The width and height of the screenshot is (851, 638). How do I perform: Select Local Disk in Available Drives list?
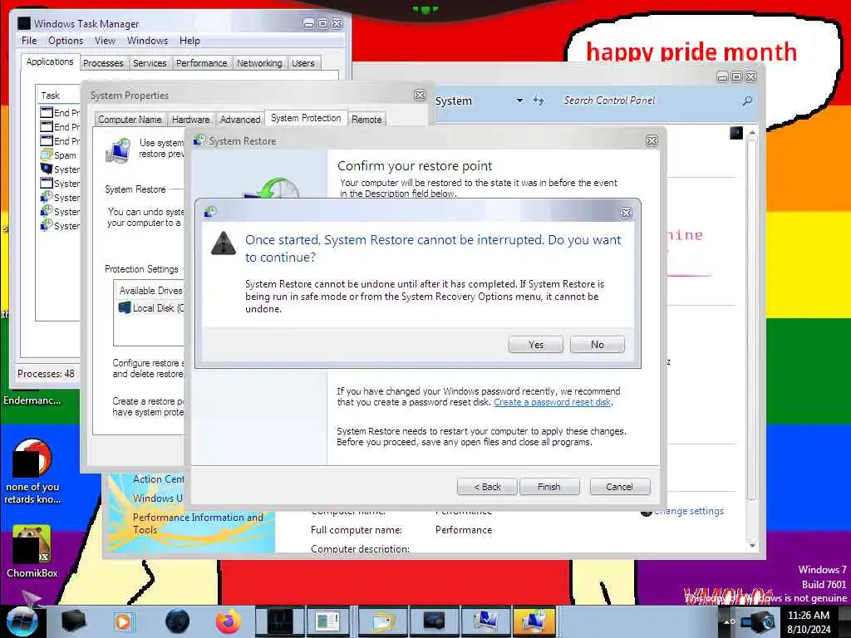point(152,307)
